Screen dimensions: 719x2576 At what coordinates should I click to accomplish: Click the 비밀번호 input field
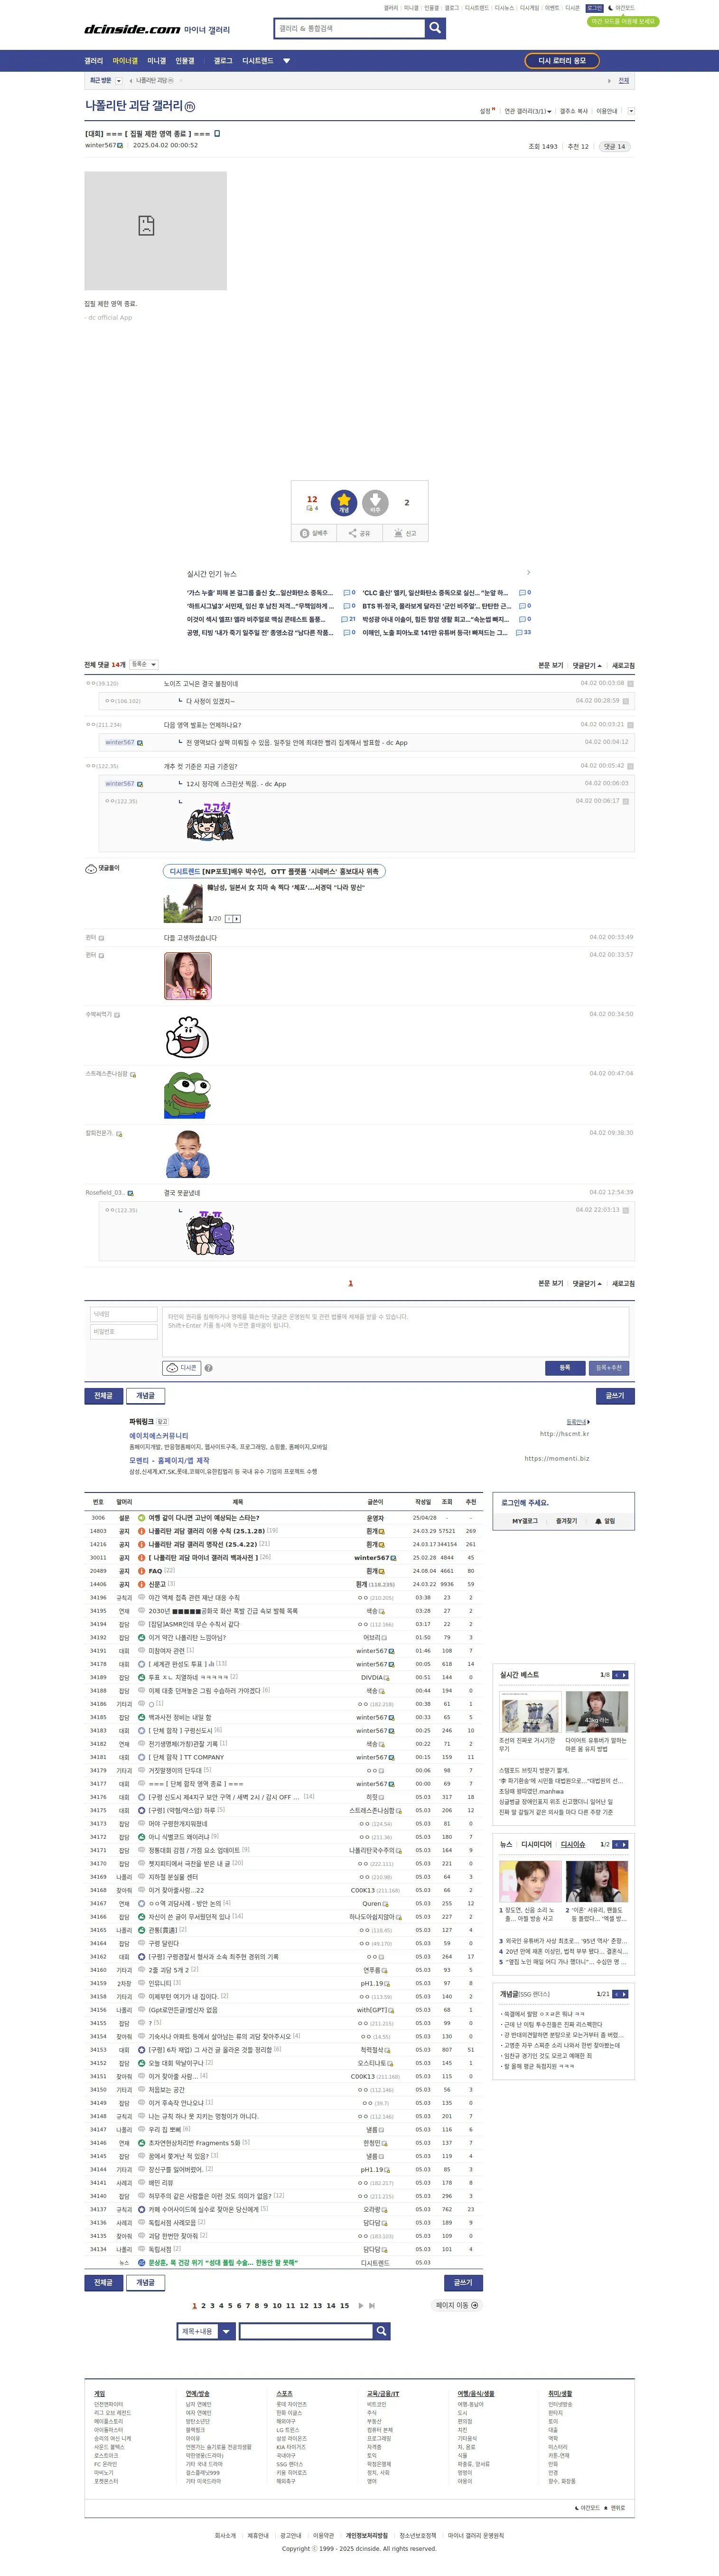click(x=124, y=1332)
